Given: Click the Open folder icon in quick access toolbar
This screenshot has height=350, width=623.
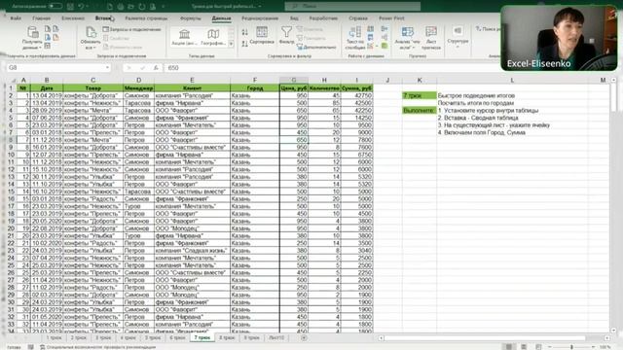Looking at the screenshot, I should coord(130,7).
